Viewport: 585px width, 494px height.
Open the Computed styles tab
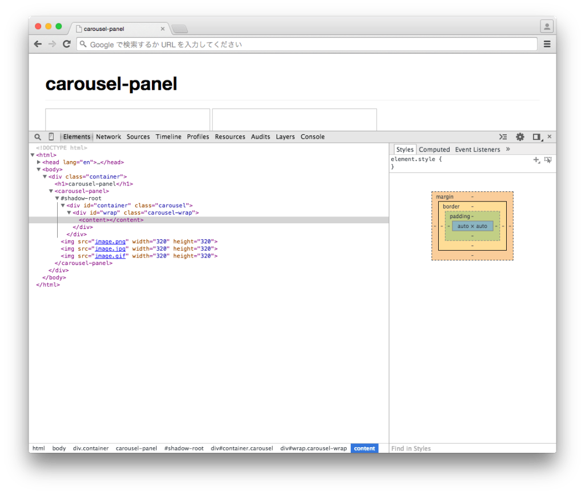434,149
